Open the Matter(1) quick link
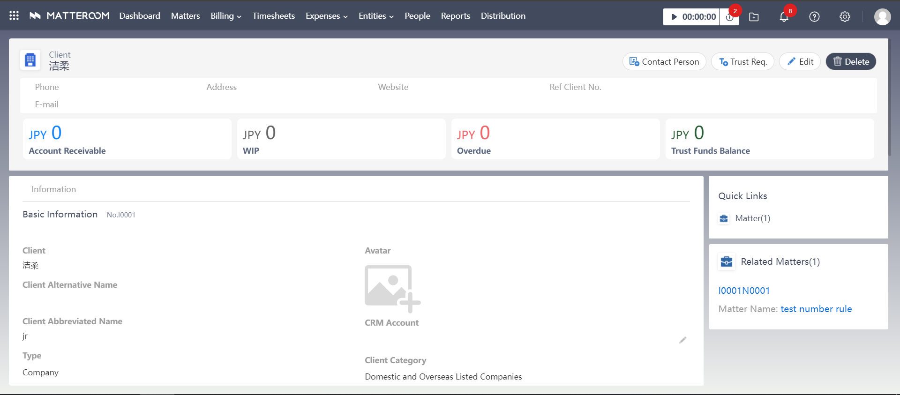 coord(752,218)
